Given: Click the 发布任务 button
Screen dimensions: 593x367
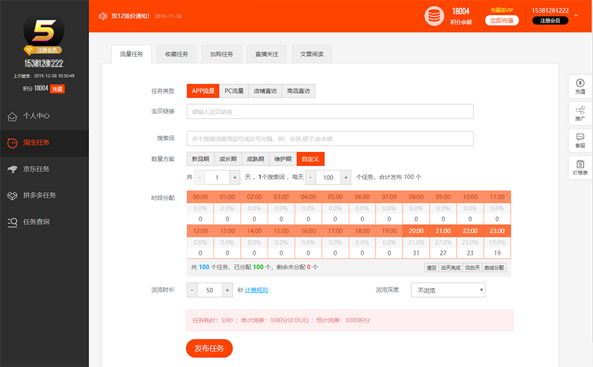Looking at the screenshot, I should click(209, 348).
